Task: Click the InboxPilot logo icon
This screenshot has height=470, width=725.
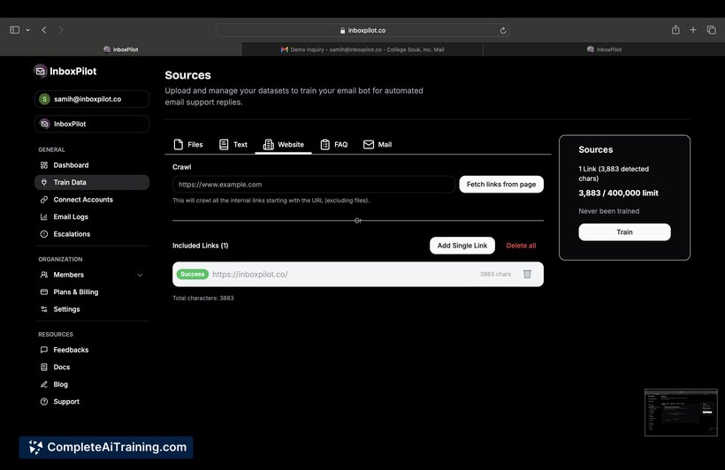Action: 40,72
